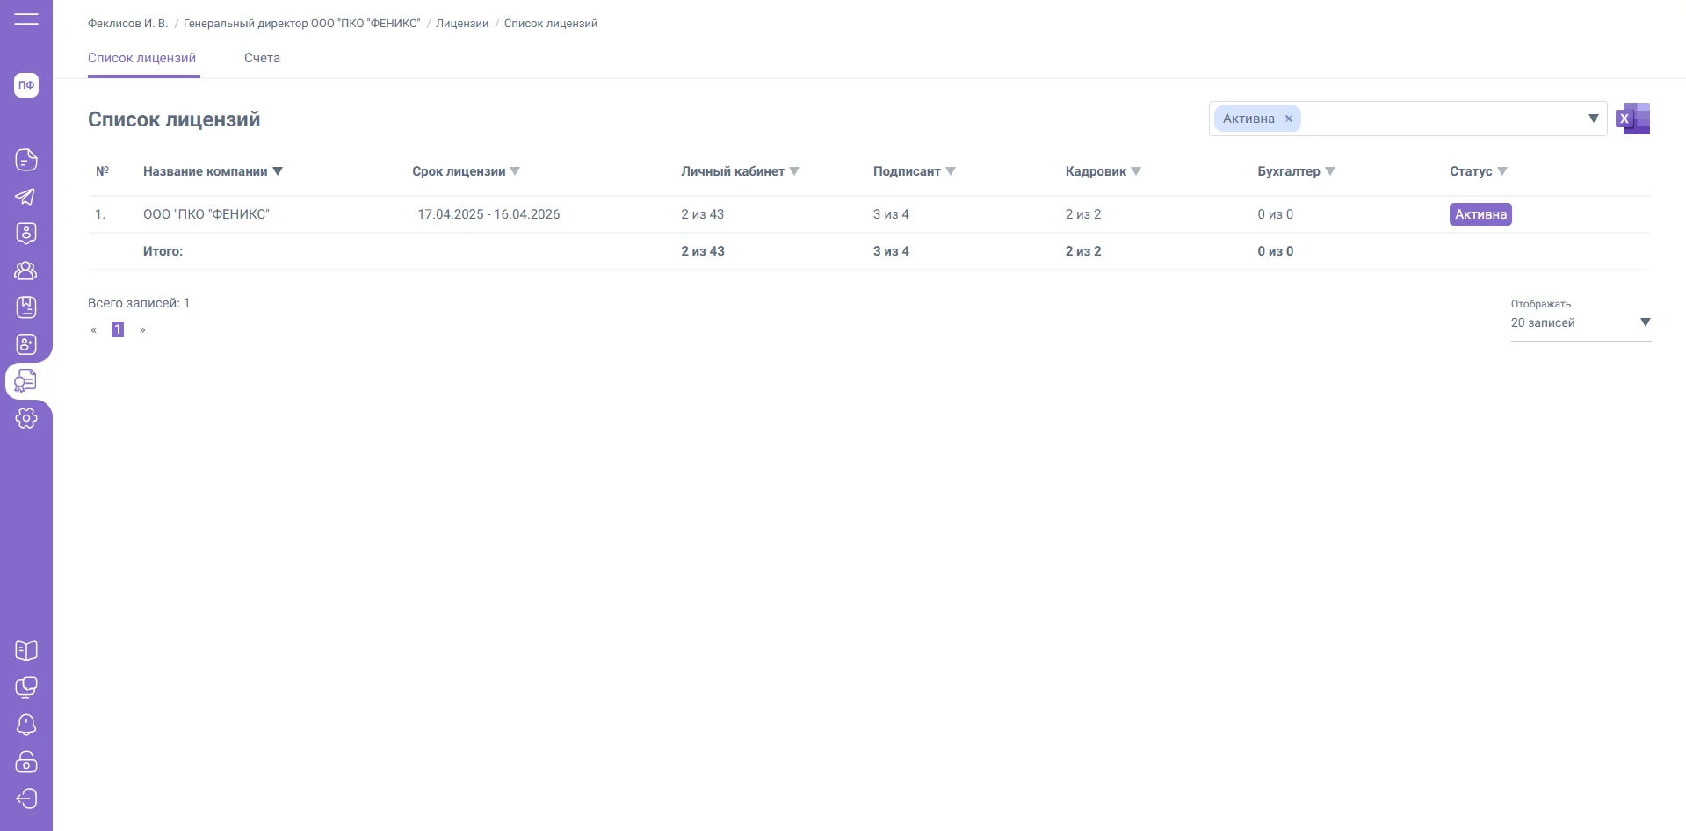This screenshot has height=831, width=1686.
Task: Expand the status filter dropdown arrow
Action: pyautogui.click(x=1593, y=119)
